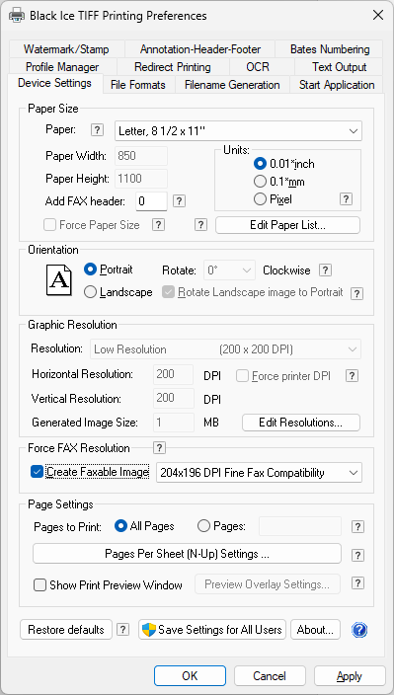394x695 pixels.
Task: Open Start Application tab
Action: click(x=337, y=85)
